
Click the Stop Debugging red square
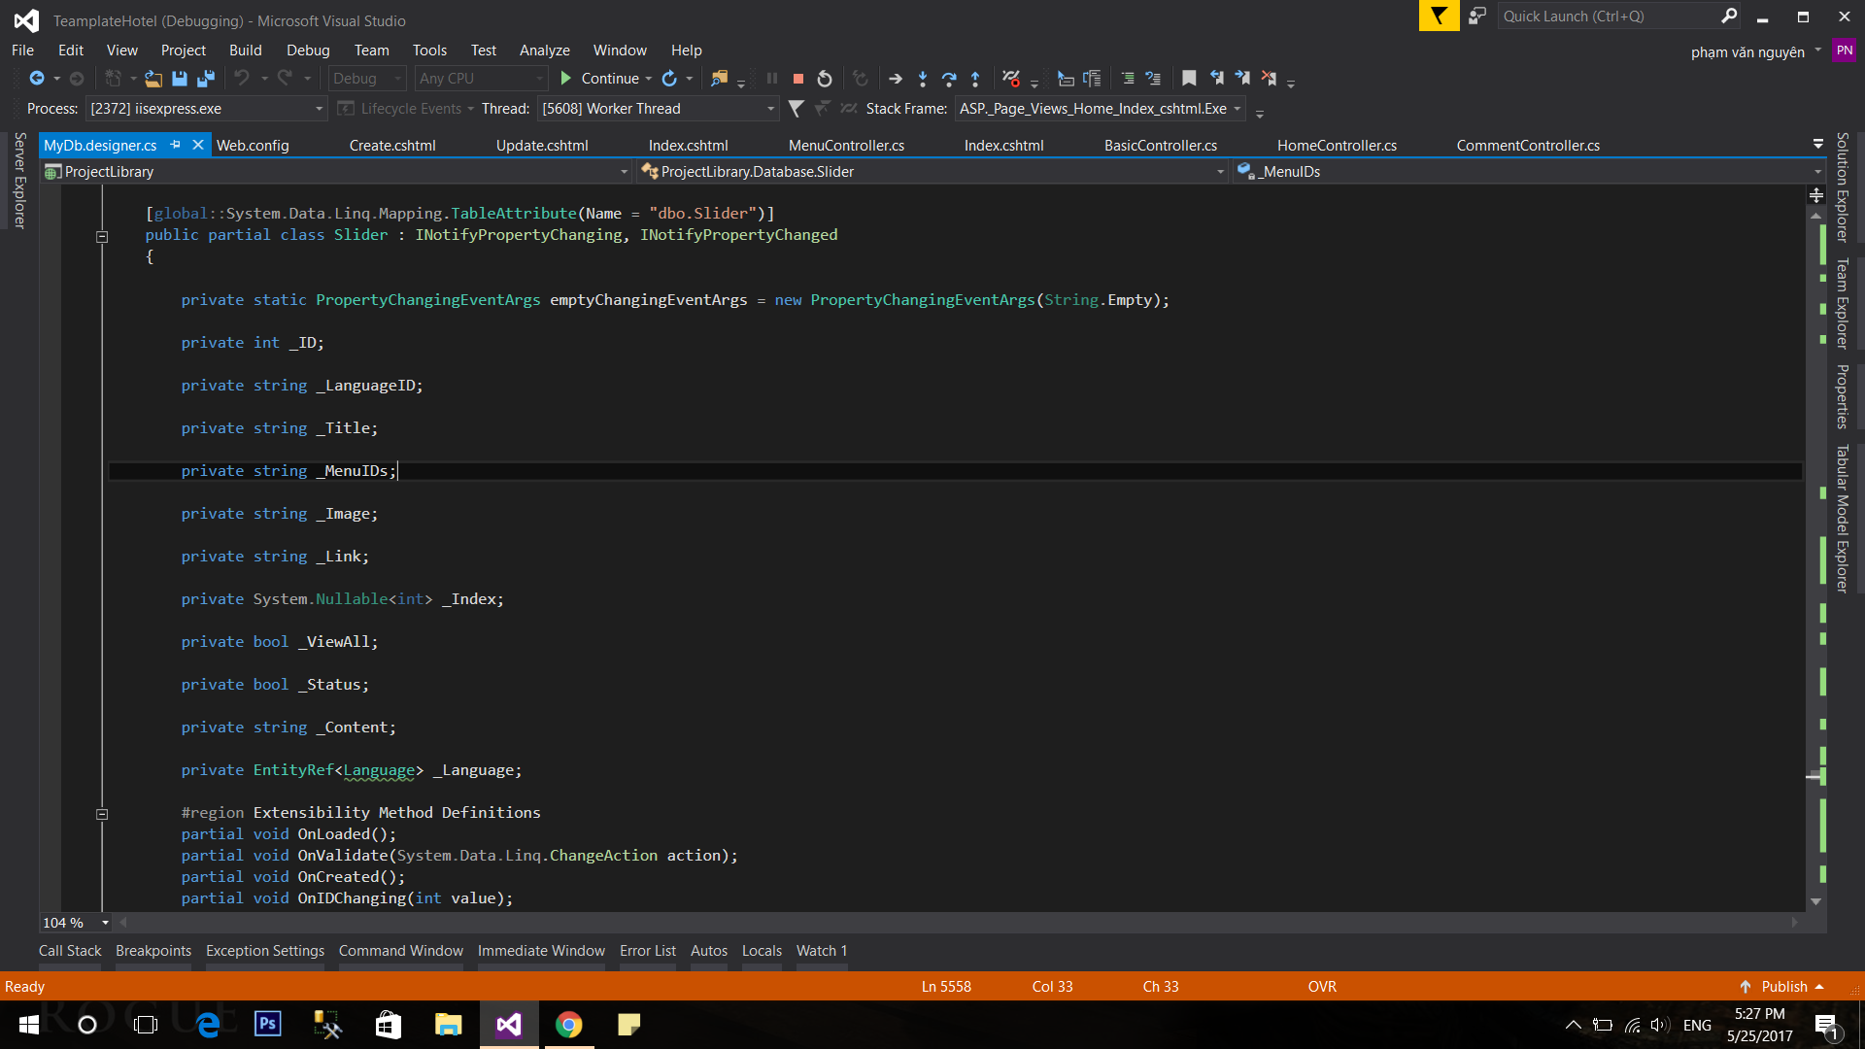pyautogui.click(x=798, y=79)
